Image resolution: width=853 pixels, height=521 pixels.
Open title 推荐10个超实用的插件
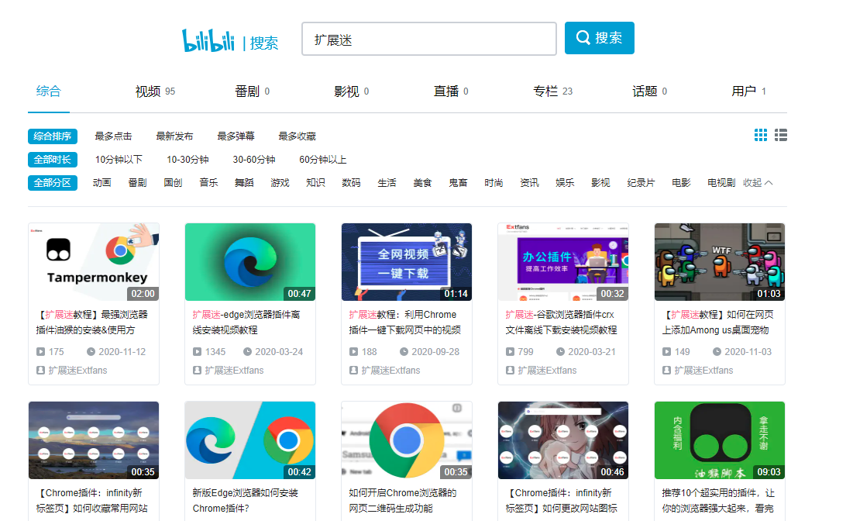point(718,500)
